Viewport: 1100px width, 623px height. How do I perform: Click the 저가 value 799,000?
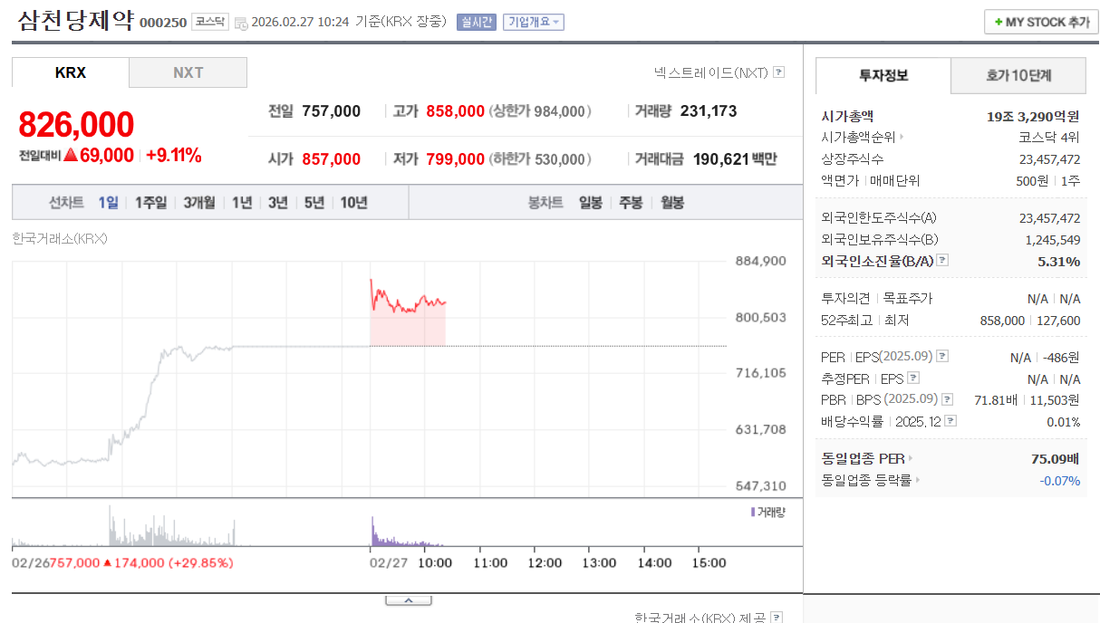click(x=456, y=159)
